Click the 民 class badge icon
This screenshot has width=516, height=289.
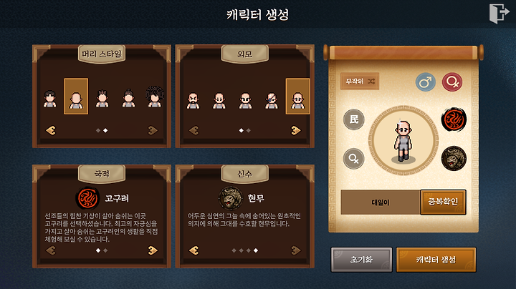coord(354,119)
